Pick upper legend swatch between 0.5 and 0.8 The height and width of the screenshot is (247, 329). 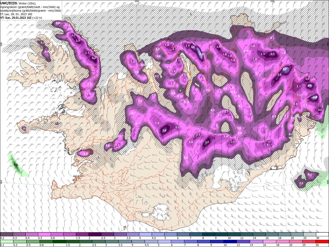(44, 235)
